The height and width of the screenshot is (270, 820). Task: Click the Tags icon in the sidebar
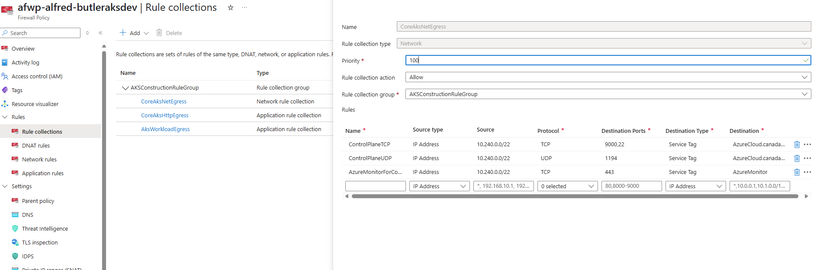[x=5, y=90]
